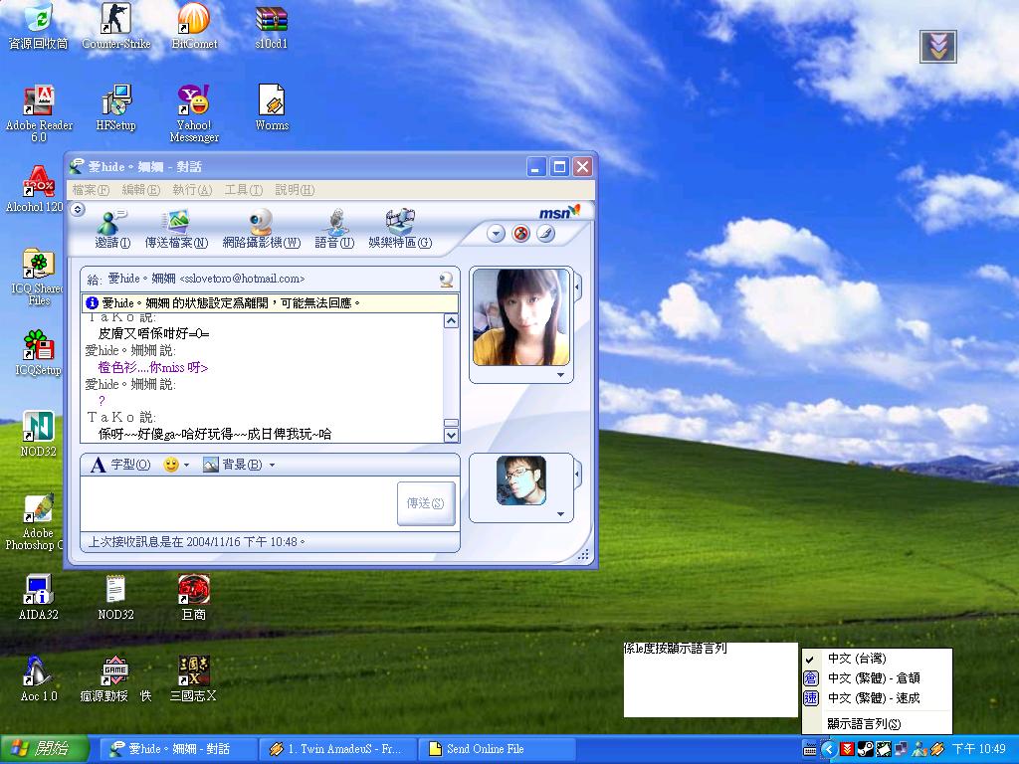The image size is (1019, 764).
Task: Open the 執行 Actions menu
Action: tap(192, 190)
